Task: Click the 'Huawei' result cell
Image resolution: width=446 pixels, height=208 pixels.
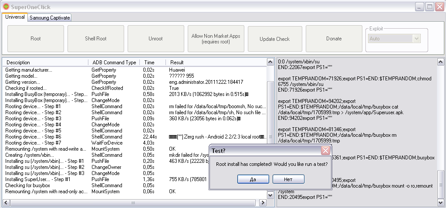Action: [x=177, y=70]
